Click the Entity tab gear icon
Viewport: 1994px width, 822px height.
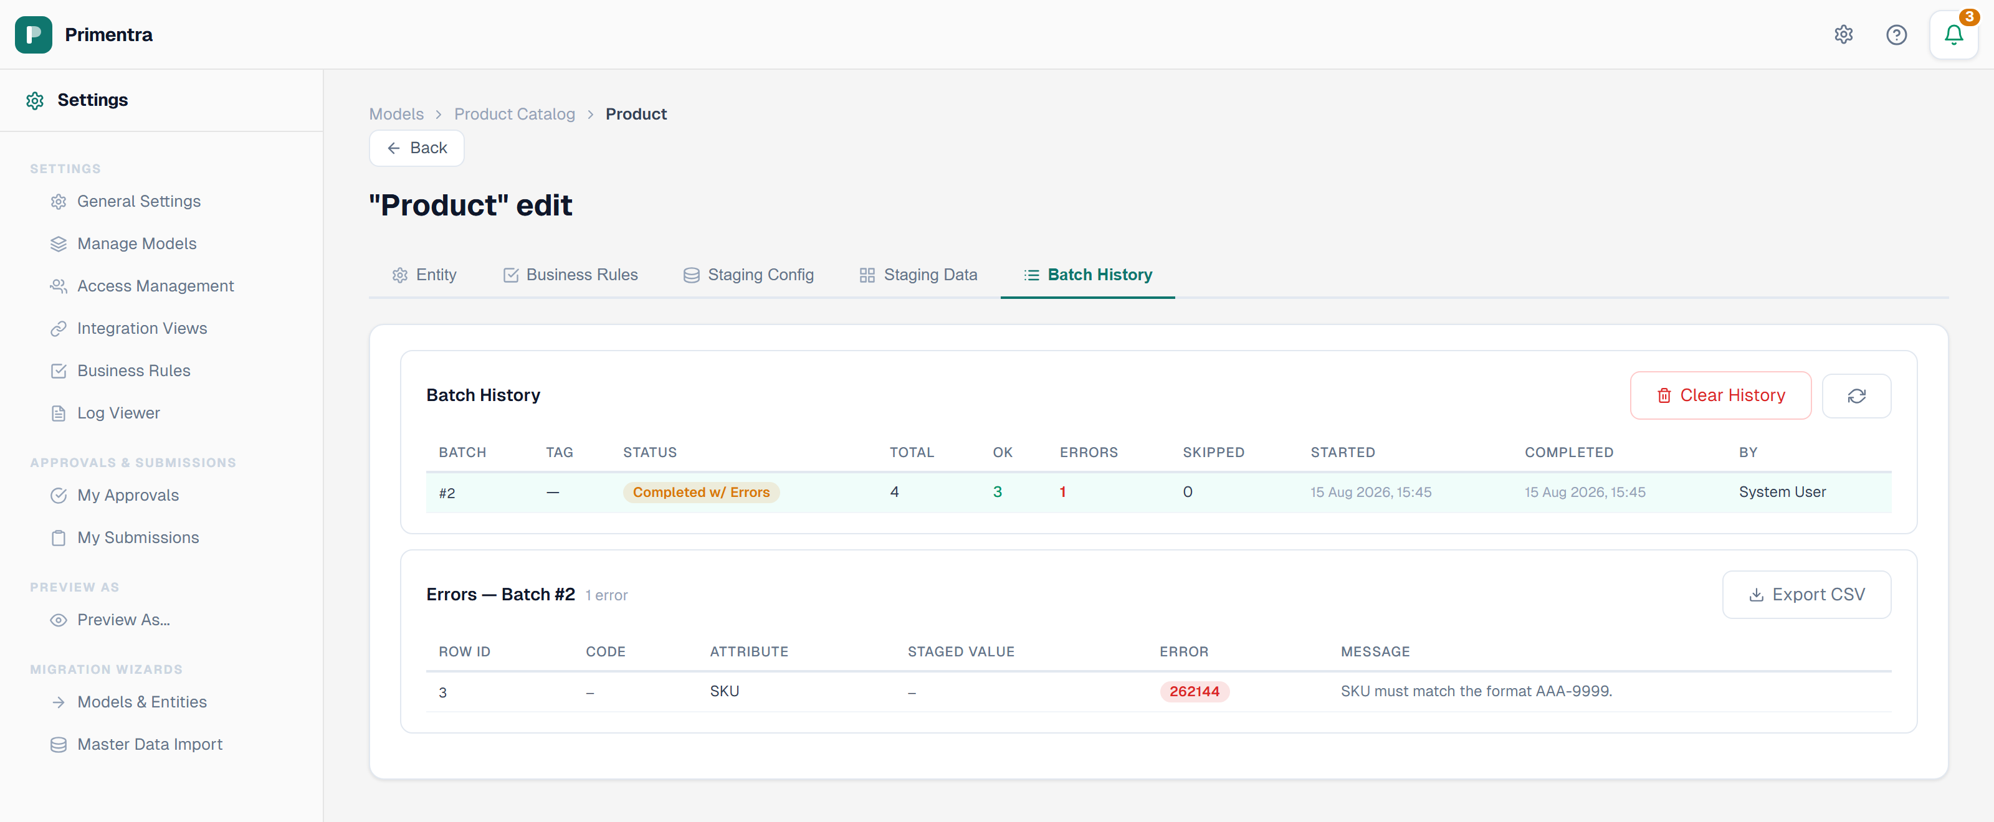click(399, 275)
